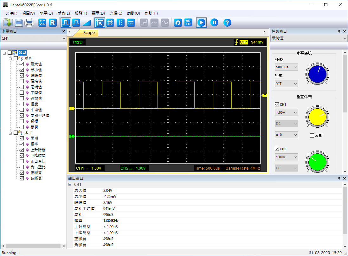Click the blue horizontal timebase knob

(317, 74)
